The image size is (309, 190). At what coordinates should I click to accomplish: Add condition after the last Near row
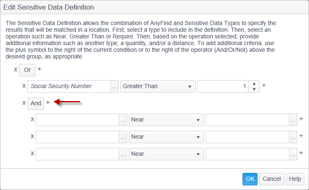(x=301, y=153)
